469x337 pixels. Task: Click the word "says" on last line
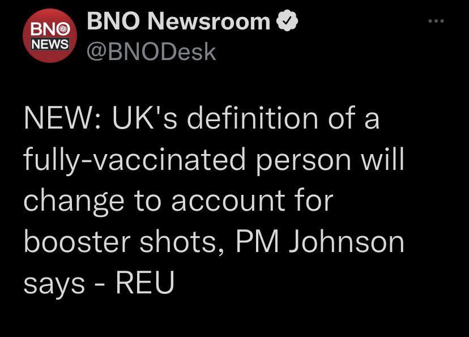pos(54,285)
